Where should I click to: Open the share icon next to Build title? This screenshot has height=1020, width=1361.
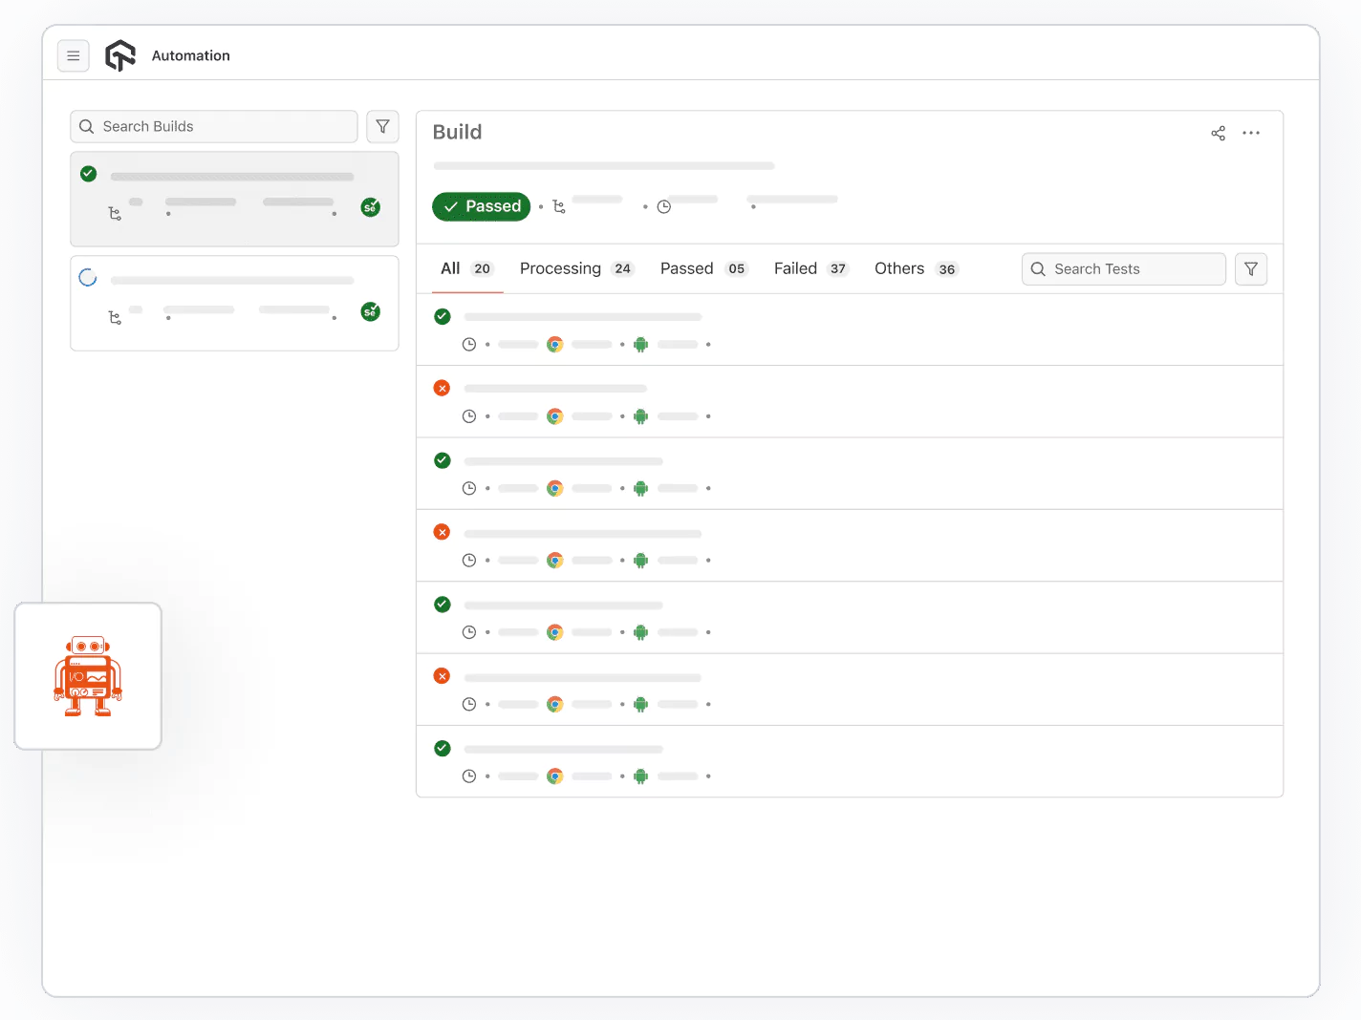1218,133
